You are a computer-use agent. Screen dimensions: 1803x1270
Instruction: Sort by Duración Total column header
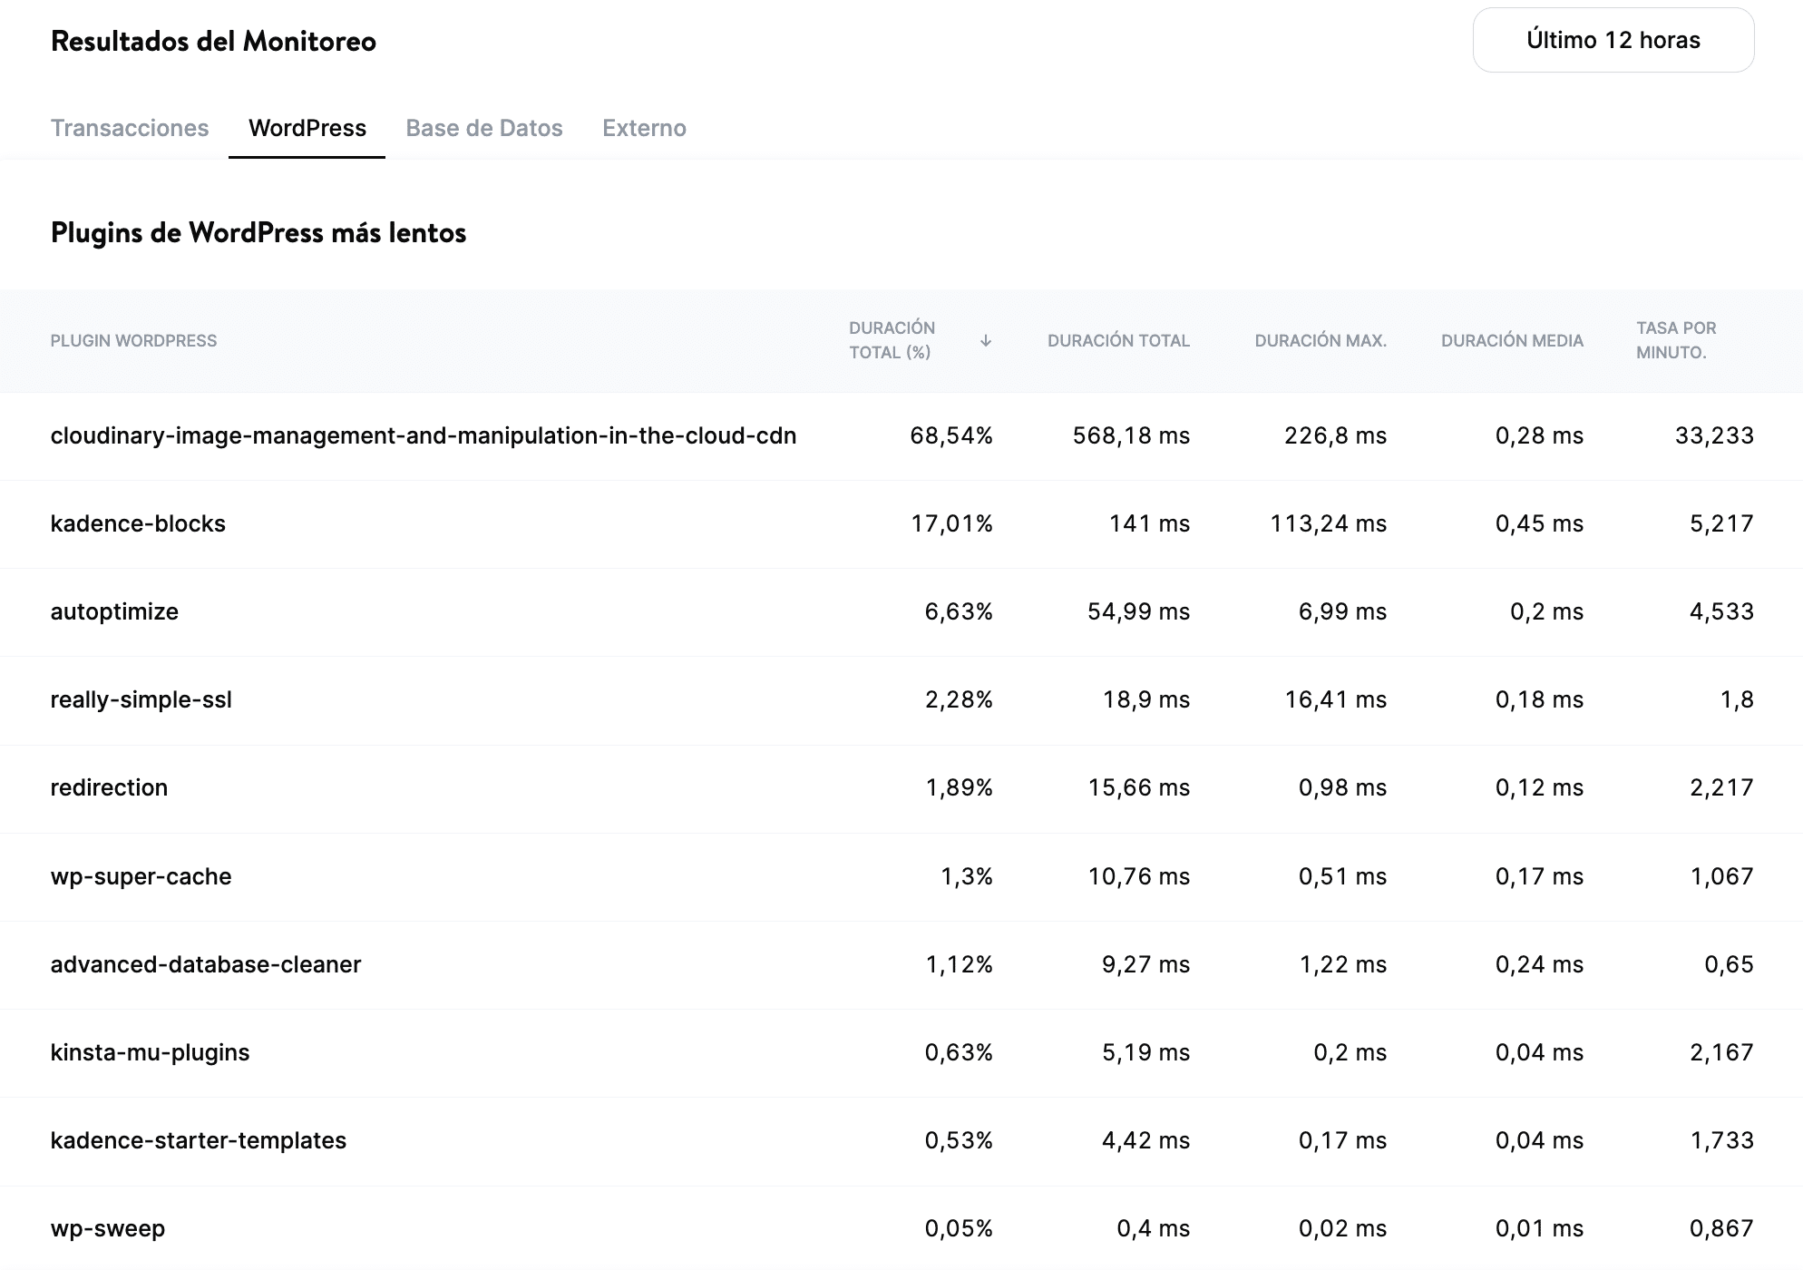[x=1118, y=341]
